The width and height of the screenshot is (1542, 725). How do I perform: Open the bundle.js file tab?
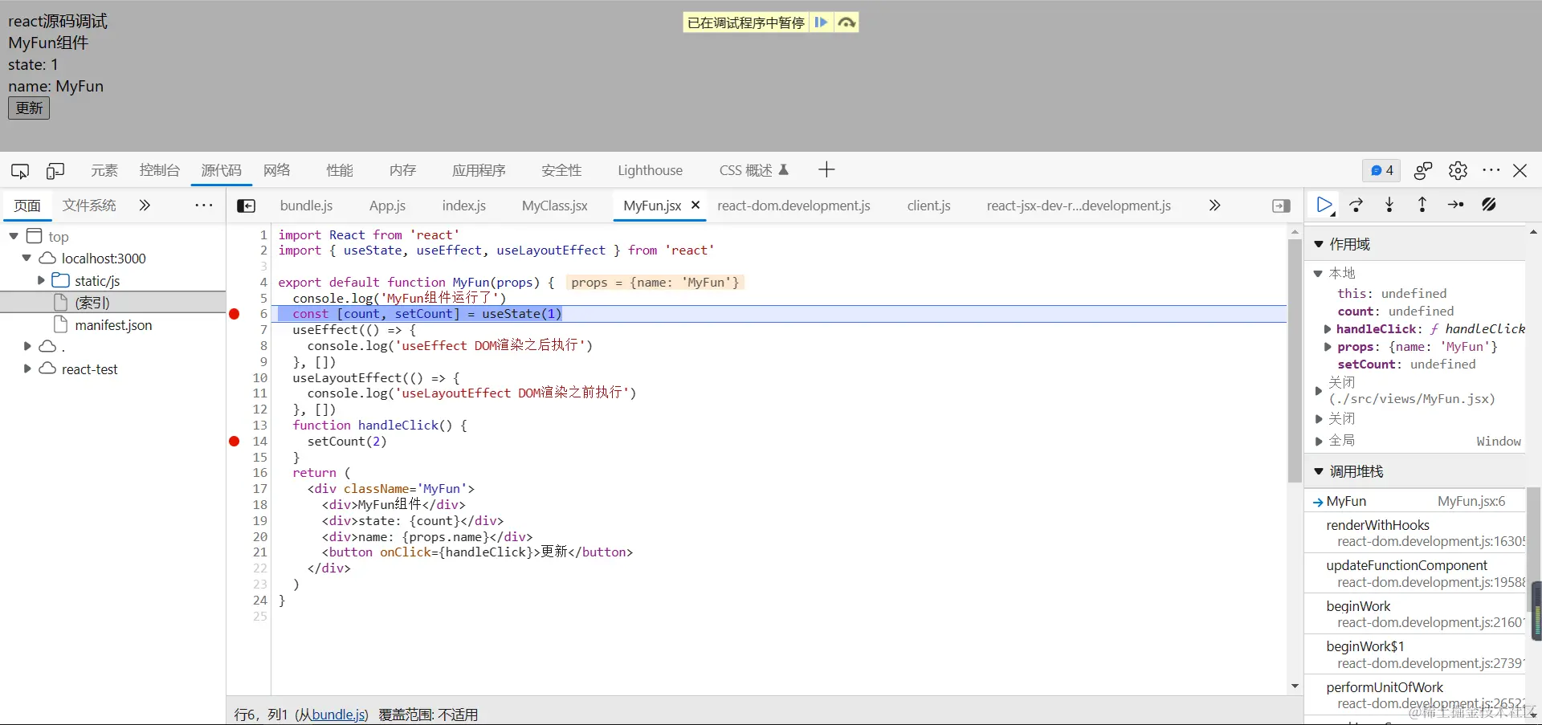pos(306,206)
